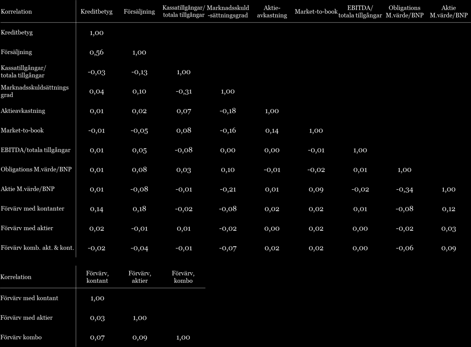Click the 0,09 value in Förvärv kombo row

pyautogui.click(x=140, y=338)
